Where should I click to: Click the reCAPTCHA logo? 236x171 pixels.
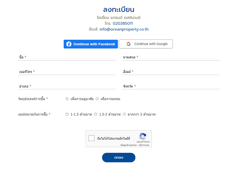point(143,136)
